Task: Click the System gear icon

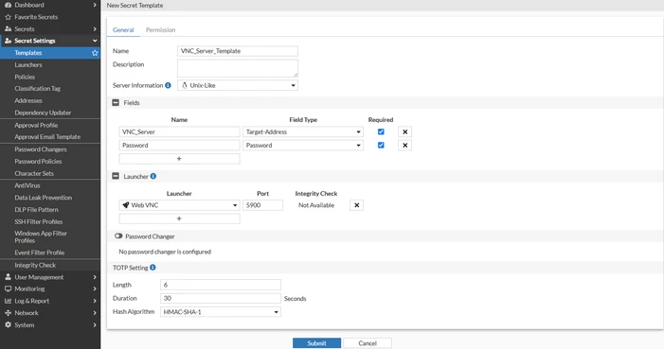Action: (x=8, y=325)
